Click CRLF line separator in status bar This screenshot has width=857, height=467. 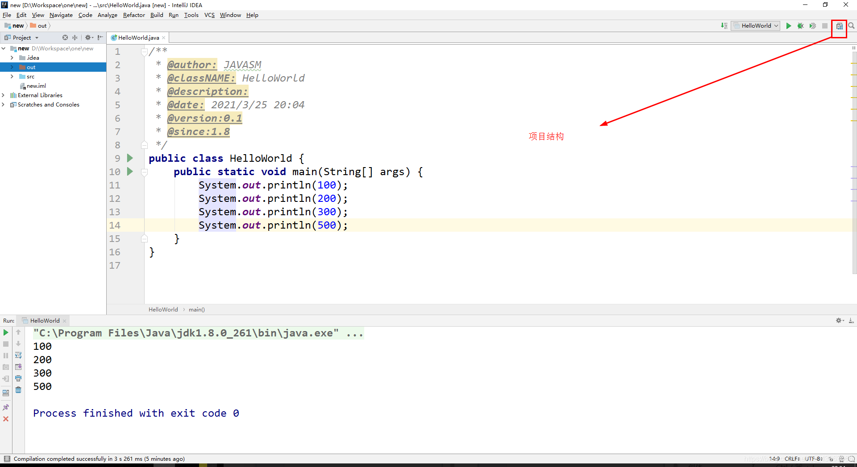coord(793,459)
